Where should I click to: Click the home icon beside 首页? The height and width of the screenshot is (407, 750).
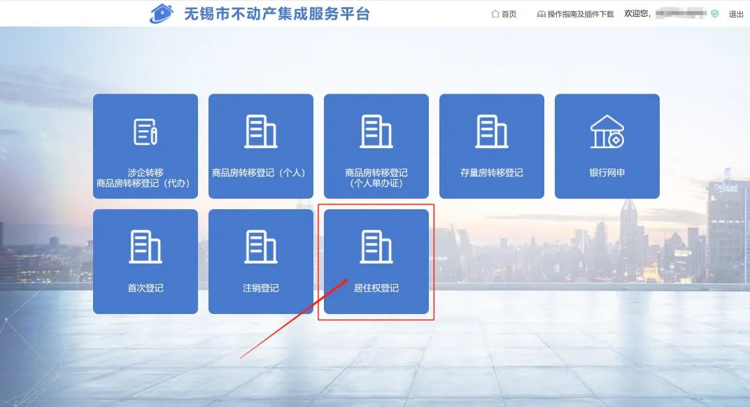point(495,14)
